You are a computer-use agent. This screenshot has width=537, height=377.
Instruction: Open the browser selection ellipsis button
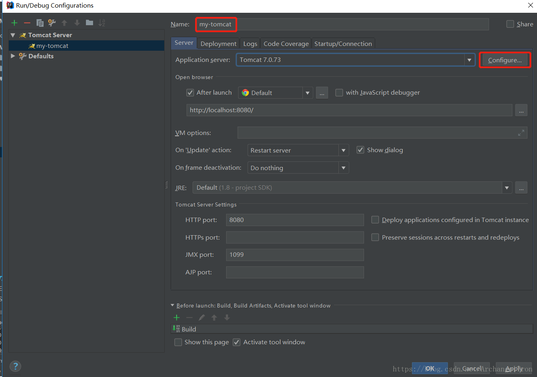tap(322, 93)
